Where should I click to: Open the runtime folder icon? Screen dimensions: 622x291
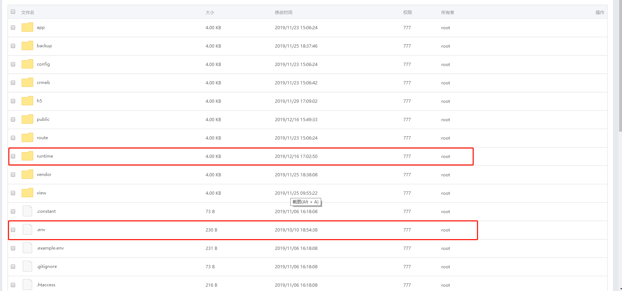[27, 156]
